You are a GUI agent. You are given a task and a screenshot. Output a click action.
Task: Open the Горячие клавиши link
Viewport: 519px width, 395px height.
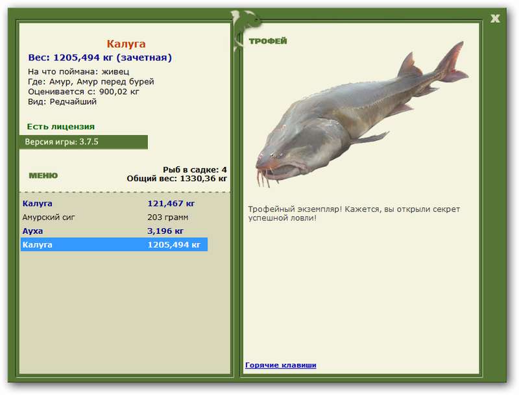tap(281, 365)
